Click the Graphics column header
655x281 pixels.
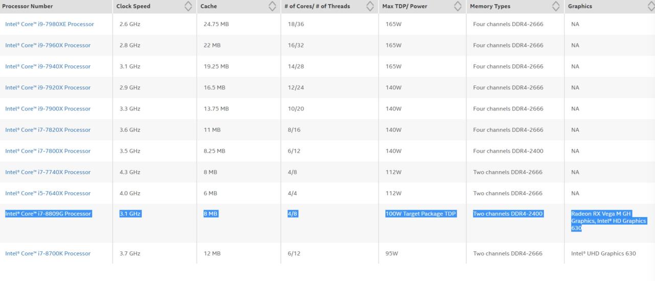[580, 7]
